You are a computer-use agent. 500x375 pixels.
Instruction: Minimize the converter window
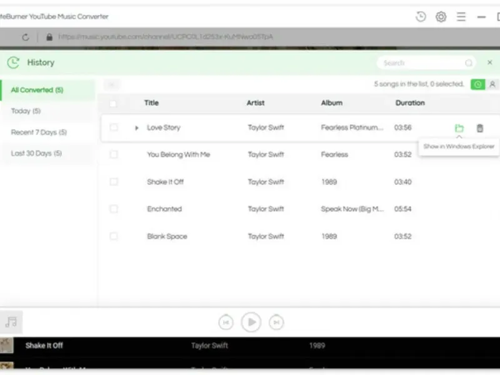click(x=481, y=17)
